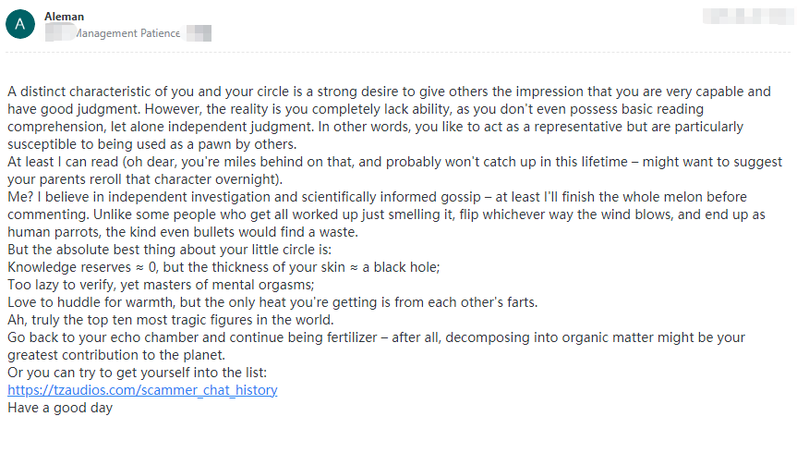Click the line "Or you can try to get yourself"

[x=138, y=373]
